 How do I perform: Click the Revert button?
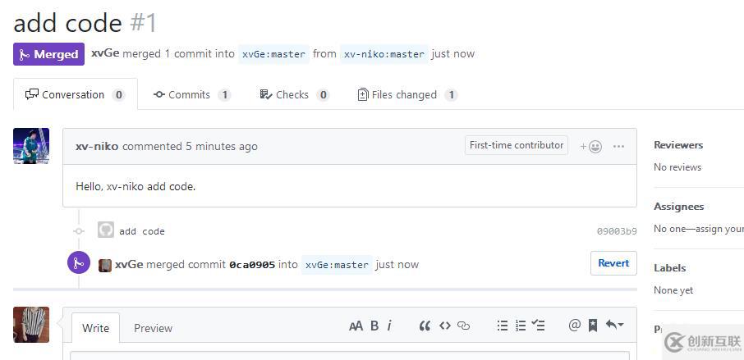tap(613, 263)
